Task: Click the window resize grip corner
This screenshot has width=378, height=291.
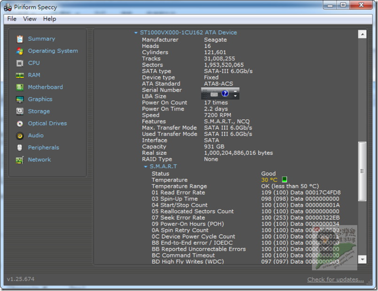Action: click(370, 283)
